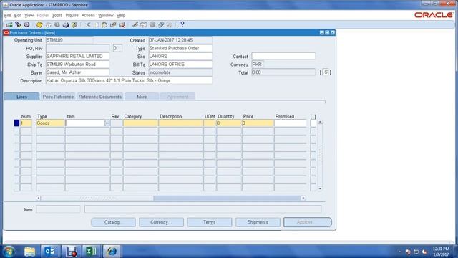
Task: Open Internet Explorer from the taskbar
Action: point(112,251)
